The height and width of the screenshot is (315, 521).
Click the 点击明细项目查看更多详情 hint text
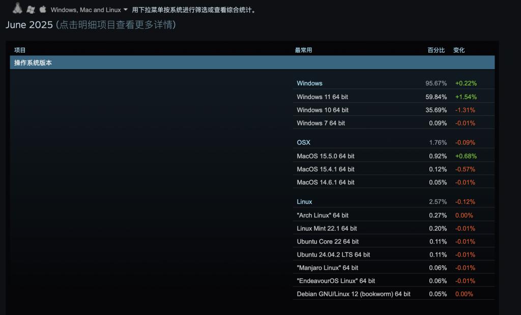(x=116, y=25)
